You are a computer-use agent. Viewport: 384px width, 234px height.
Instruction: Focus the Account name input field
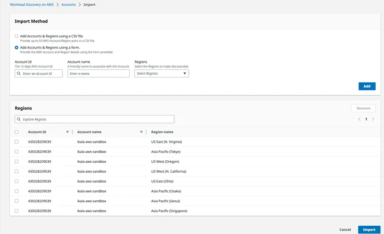pyautogui.click(x=98, y=74)
